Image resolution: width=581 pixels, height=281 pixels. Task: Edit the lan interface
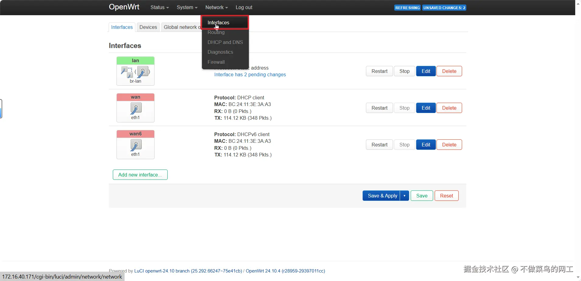click(x=426, y=71)
